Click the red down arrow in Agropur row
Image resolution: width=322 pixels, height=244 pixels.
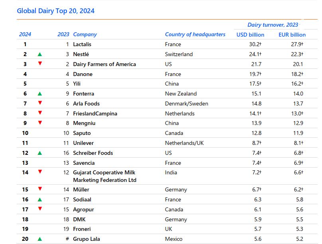tap(39, 209)
